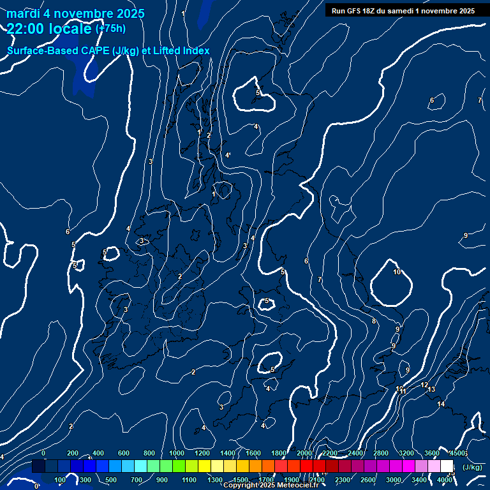
Task: Click the '(+75h)' forecast offset text
Action: [110, 29]
